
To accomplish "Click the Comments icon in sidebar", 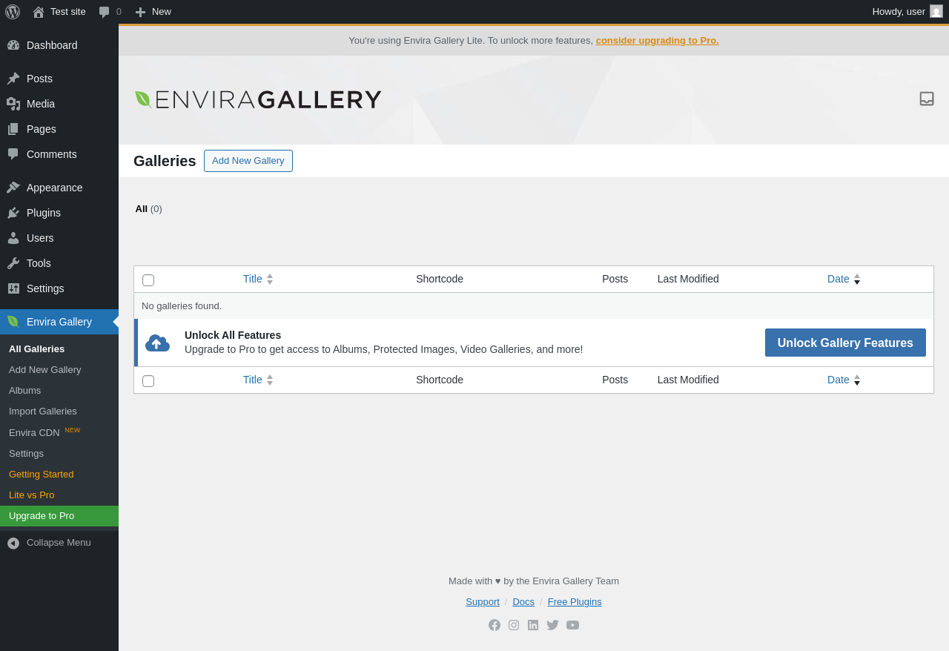I will click(13, 154).
